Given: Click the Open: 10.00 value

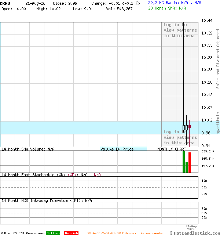Looking at the screenshot, I should (14, 9).
